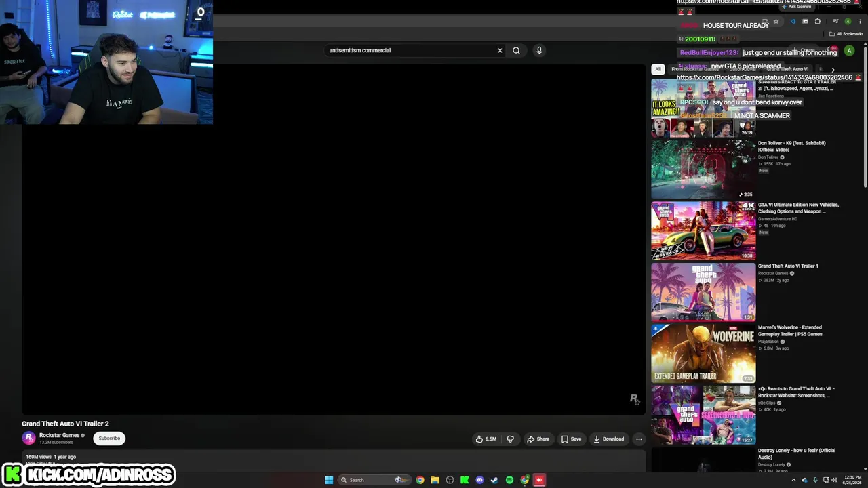Open Steam from taskbar

[x=494, y=480]
